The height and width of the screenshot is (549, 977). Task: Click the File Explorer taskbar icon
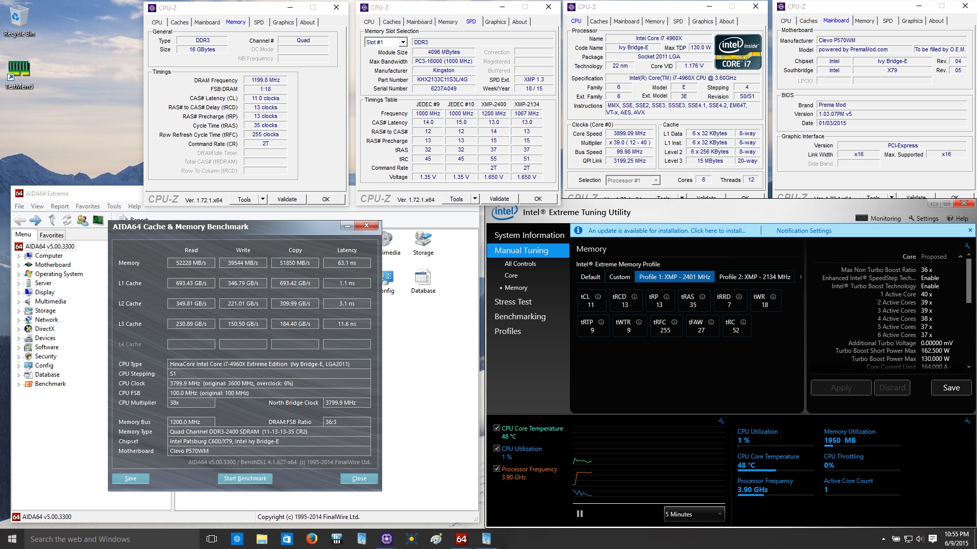[262, 539]
